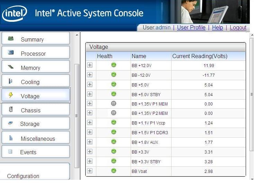The width and height of the screenshot is (254, 185).
Task: Click the 1.24 Vccp reading
Action: 209,123
